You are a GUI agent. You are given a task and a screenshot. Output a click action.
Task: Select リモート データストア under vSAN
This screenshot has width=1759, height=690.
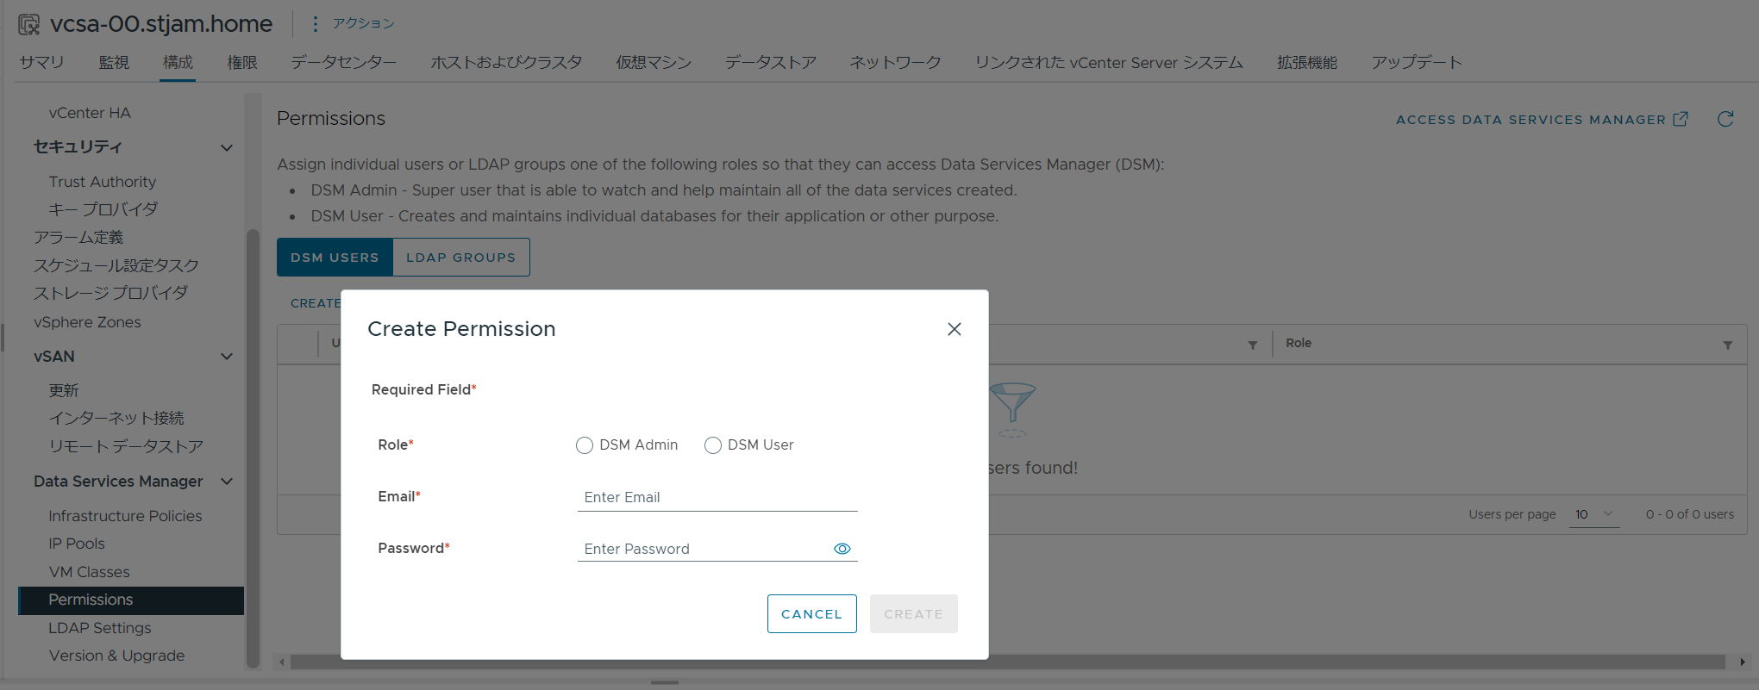[x=126, y=446]
